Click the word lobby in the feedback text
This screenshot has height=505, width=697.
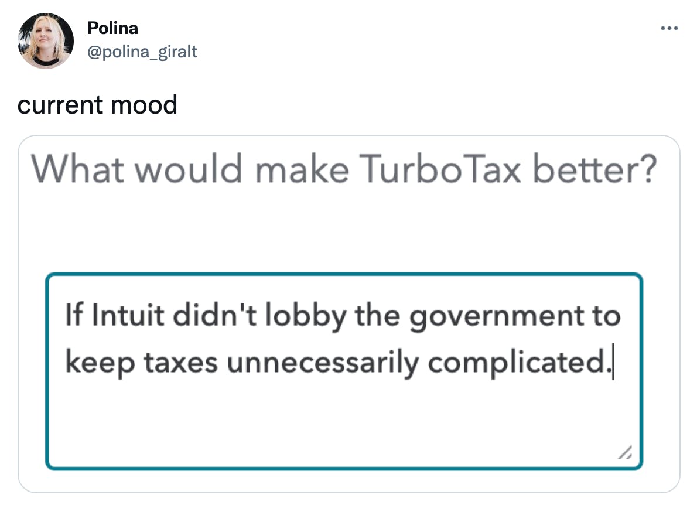[x=306, y=316]
